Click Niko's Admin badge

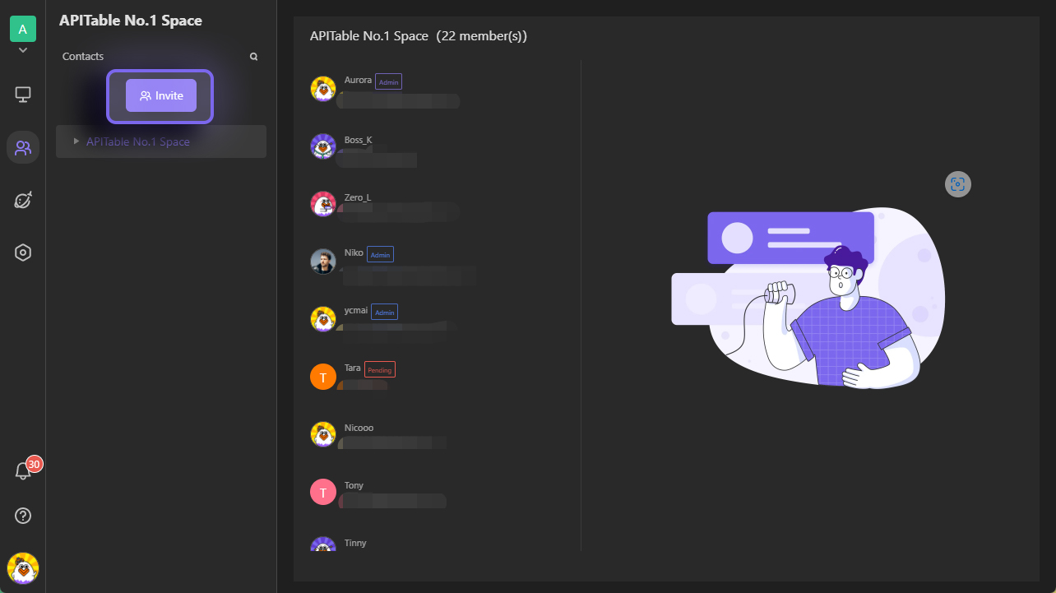(x=381, y=255)
